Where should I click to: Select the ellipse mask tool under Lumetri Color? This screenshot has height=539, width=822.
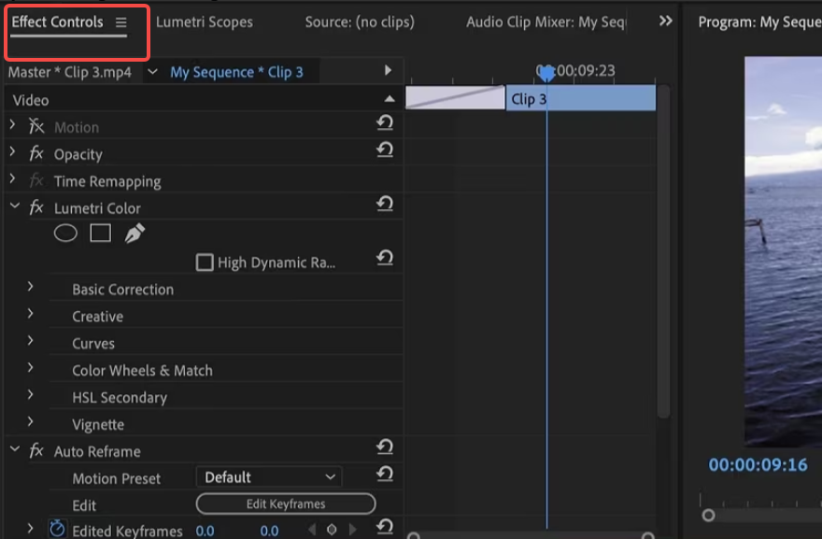coord(65,234)
